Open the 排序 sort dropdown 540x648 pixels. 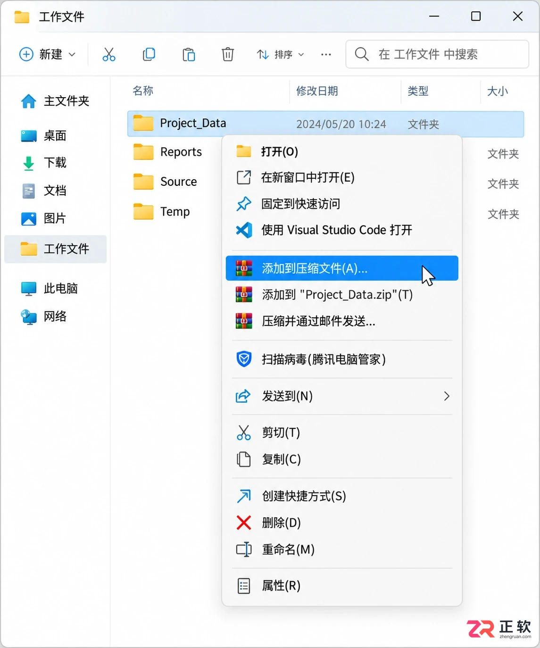click(x=281, y=55)
